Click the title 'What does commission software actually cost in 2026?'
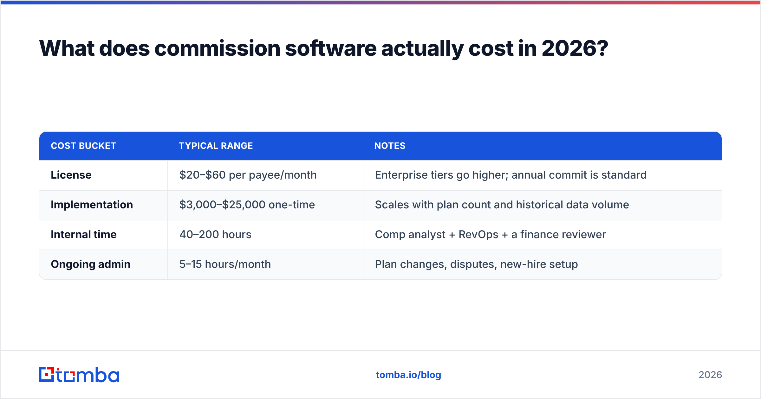 (x=323, y=48)
